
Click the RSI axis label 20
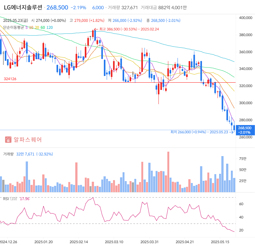(x=241, y=230)
